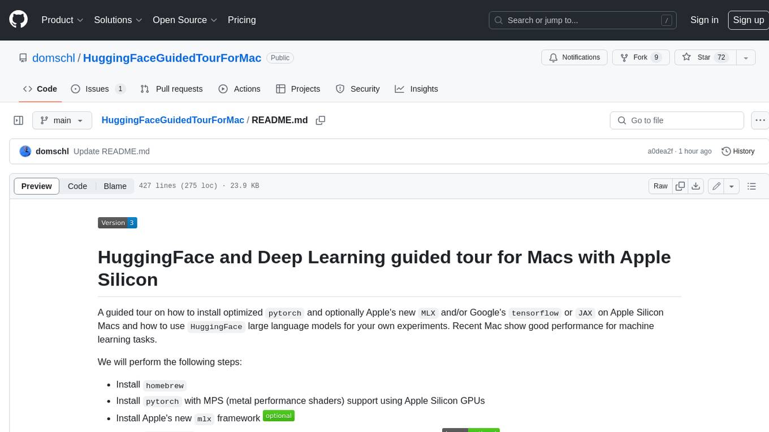Image resolution: width=769 pixels, height=432 pixels.
Task: Switch to the Projects tab
Action: pyautogui.click(x=298, y=89)
